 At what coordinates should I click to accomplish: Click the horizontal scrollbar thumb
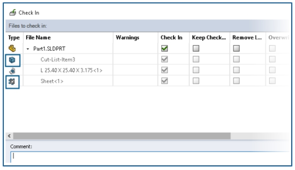pyautogui.click(x=122, y=136)
